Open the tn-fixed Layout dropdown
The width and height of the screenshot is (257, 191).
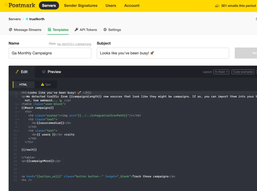pos(221,72)
